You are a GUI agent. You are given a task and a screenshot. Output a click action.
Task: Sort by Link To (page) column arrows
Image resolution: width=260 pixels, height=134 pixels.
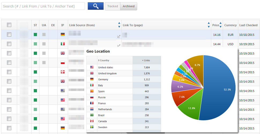click(x=209, y=25)
